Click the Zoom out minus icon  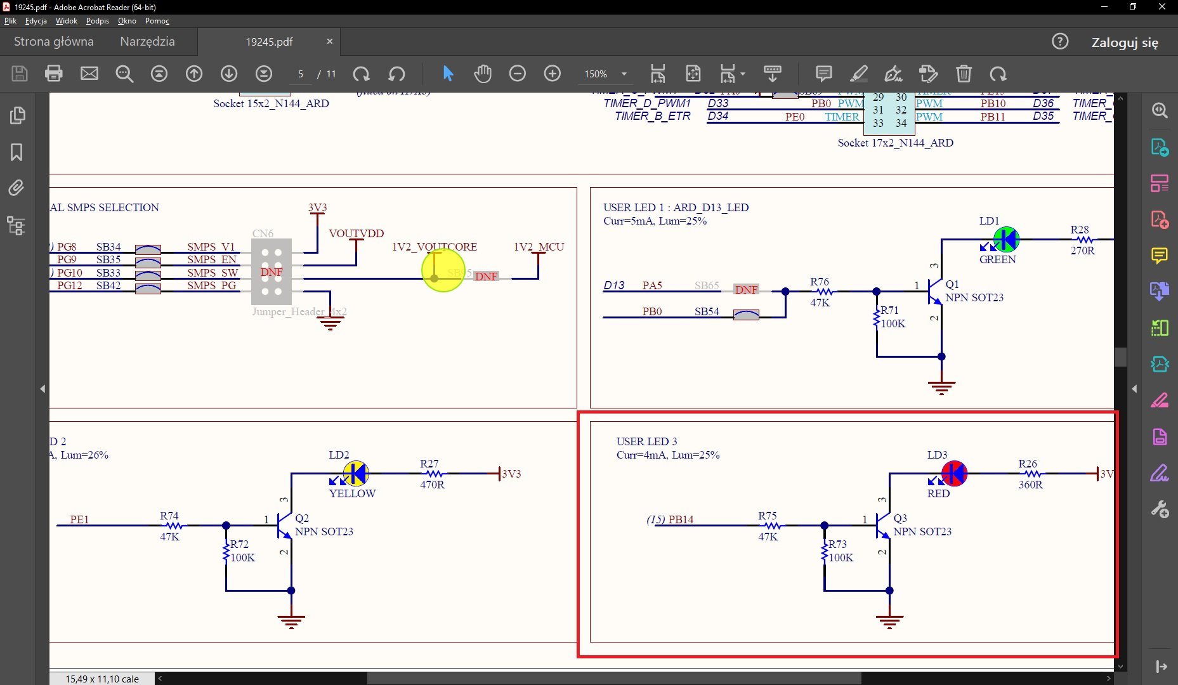point(518,74)
